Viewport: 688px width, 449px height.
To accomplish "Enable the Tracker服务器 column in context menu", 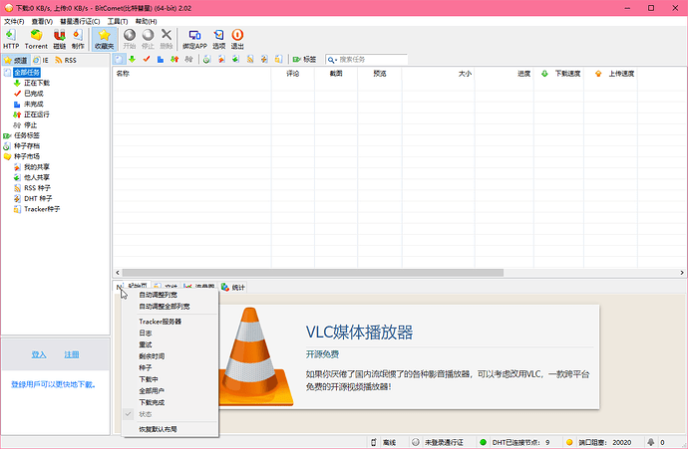I will coord(170,322).
